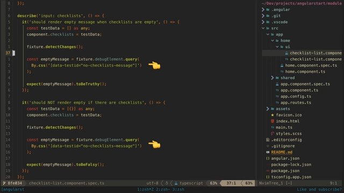Click the app folder icon
The width and height of the screenshot is (344, 193).
point(273,34)
